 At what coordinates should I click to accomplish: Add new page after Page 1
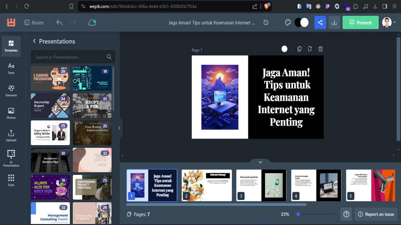[310, 49]
